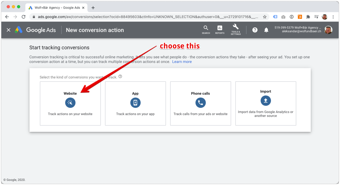The image size is (340, 185).
Task: Open the Learn more link
Action: pos(182,61)
